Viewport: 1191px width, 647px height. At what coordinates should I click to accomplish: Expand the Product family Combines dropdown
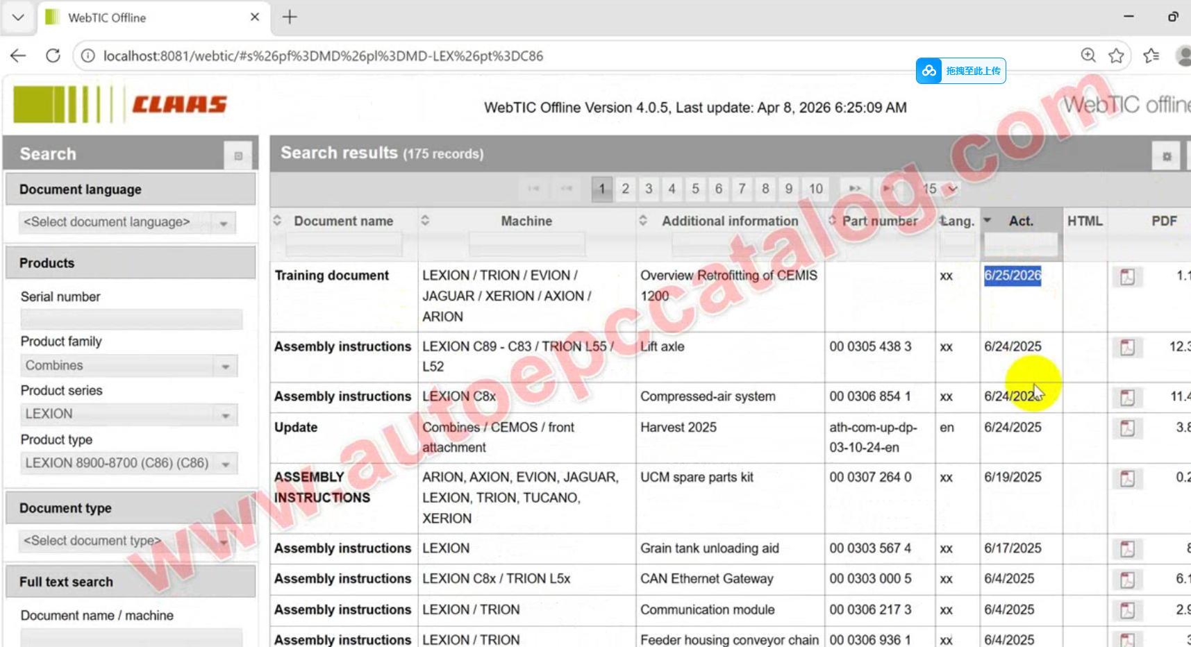pos(226,366)
